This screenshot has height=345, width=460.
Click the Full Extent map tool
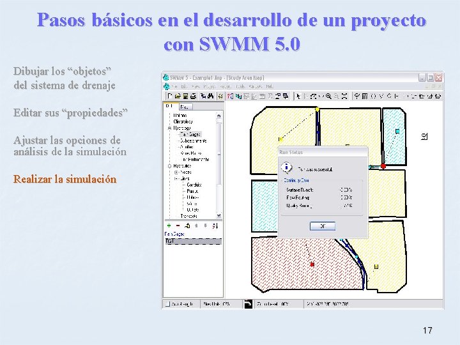(x=344, y=96)
